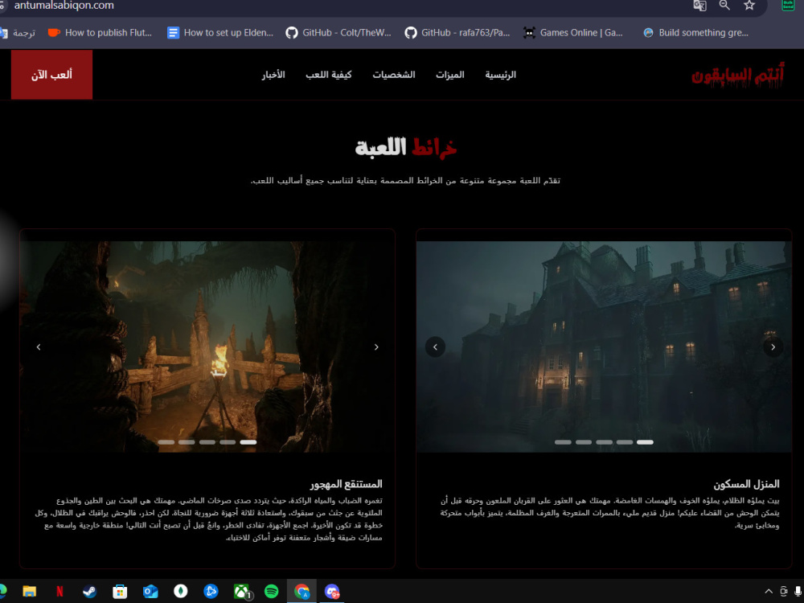Screen dimensions: 804x603
Task: Go to كيفية اللعب nav item
Action: 329,75
